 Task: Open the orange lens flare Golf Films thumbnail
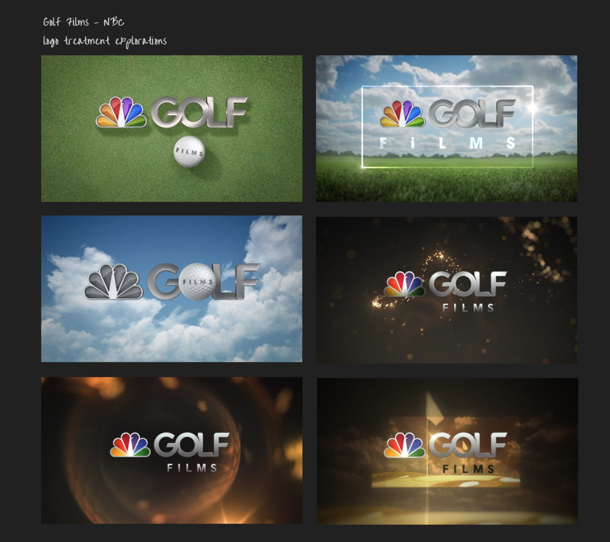click(x=171, y=450)
